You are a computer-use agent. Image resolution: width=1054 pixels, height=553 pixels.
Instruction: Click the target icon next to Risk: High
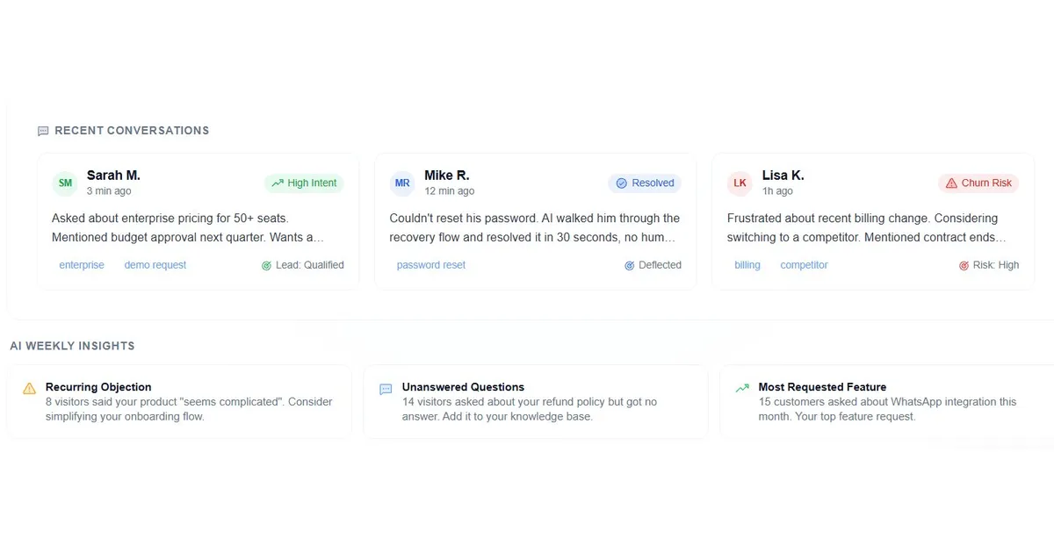pyautogui.click(x=964, y=265)
